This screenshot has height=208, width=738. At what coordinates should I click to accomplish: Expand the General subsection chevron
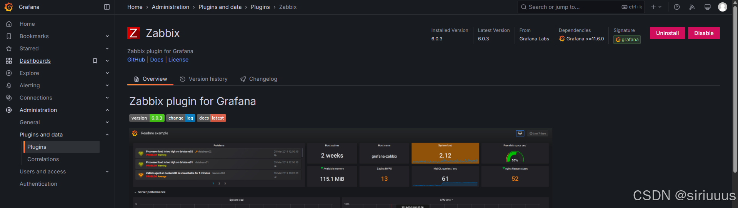point(107,122)
